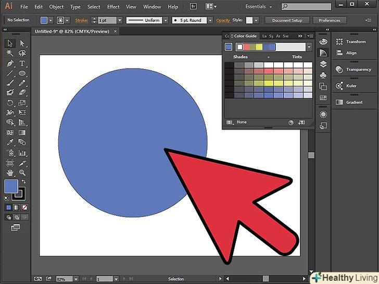Select the Hand tool
Image resolution: width=379 pixels, height=284 pixels.
(x=10, y=172)
